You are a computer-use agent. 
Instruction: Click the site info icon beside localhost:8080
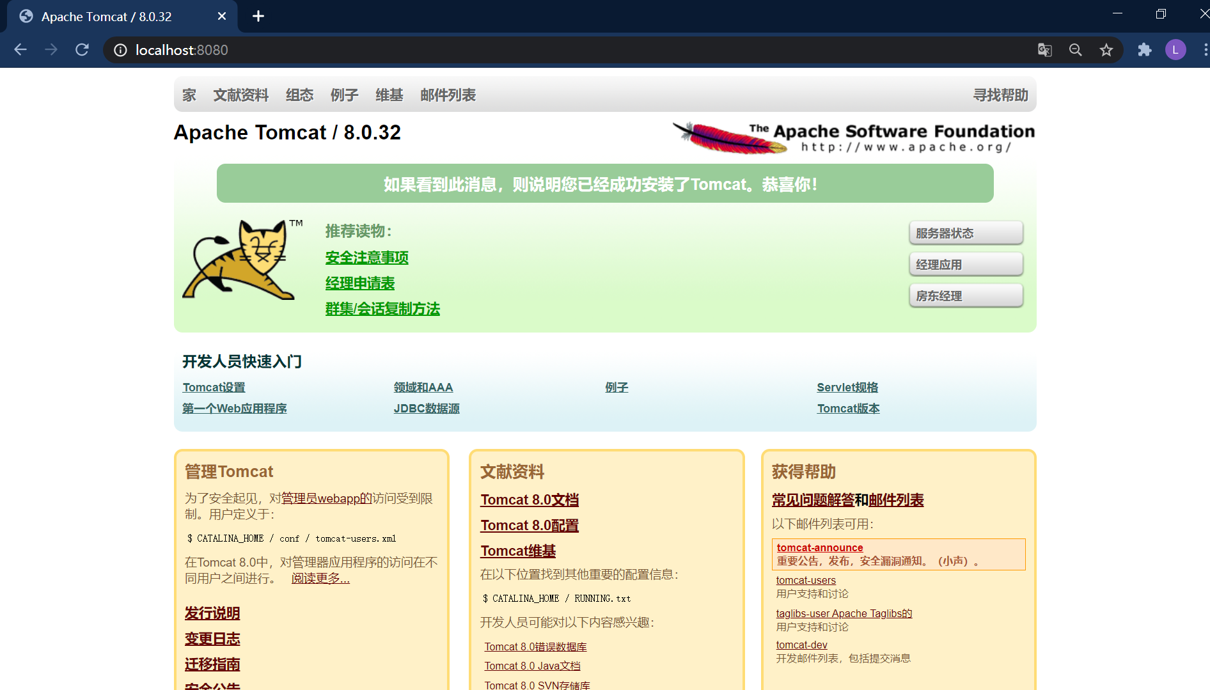pyautogui.click(x=120, y=51)
